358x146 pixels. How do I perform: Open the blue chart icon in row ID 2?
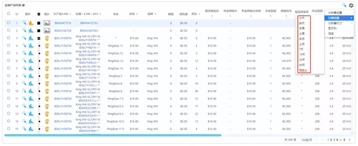click(31, 30)
